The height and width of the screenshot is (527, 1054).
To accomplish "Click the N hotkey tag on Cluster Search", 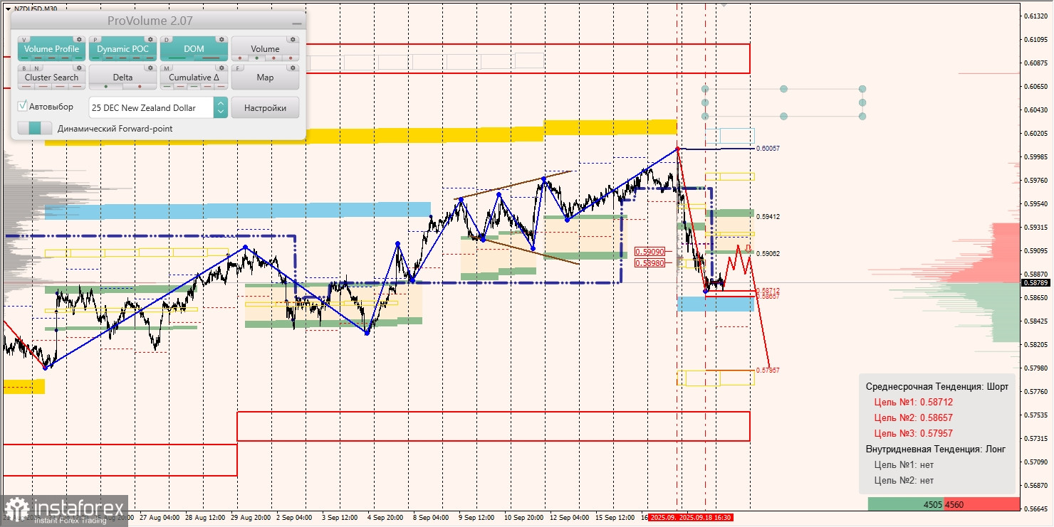I will point(36,68).
